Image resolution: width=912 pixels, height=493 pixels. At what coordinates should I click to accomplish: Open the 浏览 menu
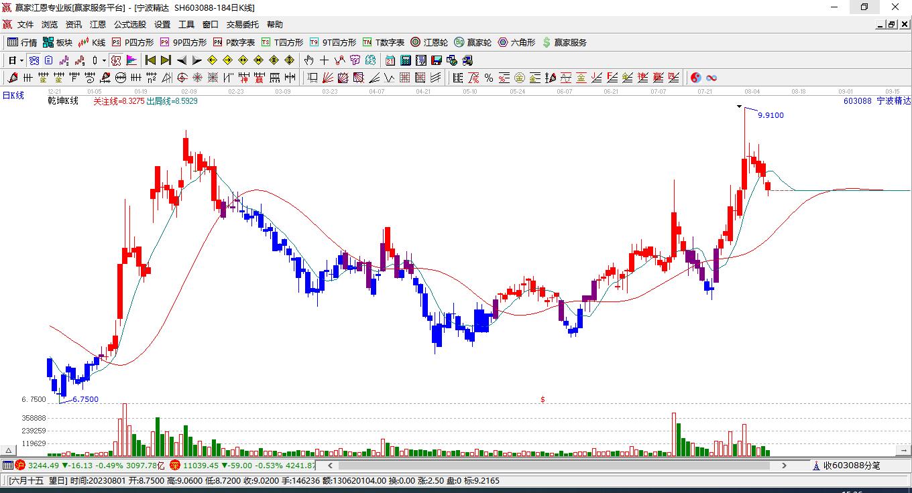pyautogui.click(x=50, y=25)
